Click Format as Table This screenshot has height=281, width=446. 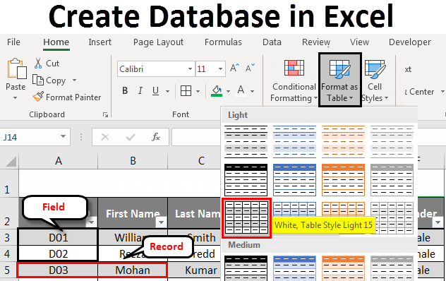click(x=340, y=80)
